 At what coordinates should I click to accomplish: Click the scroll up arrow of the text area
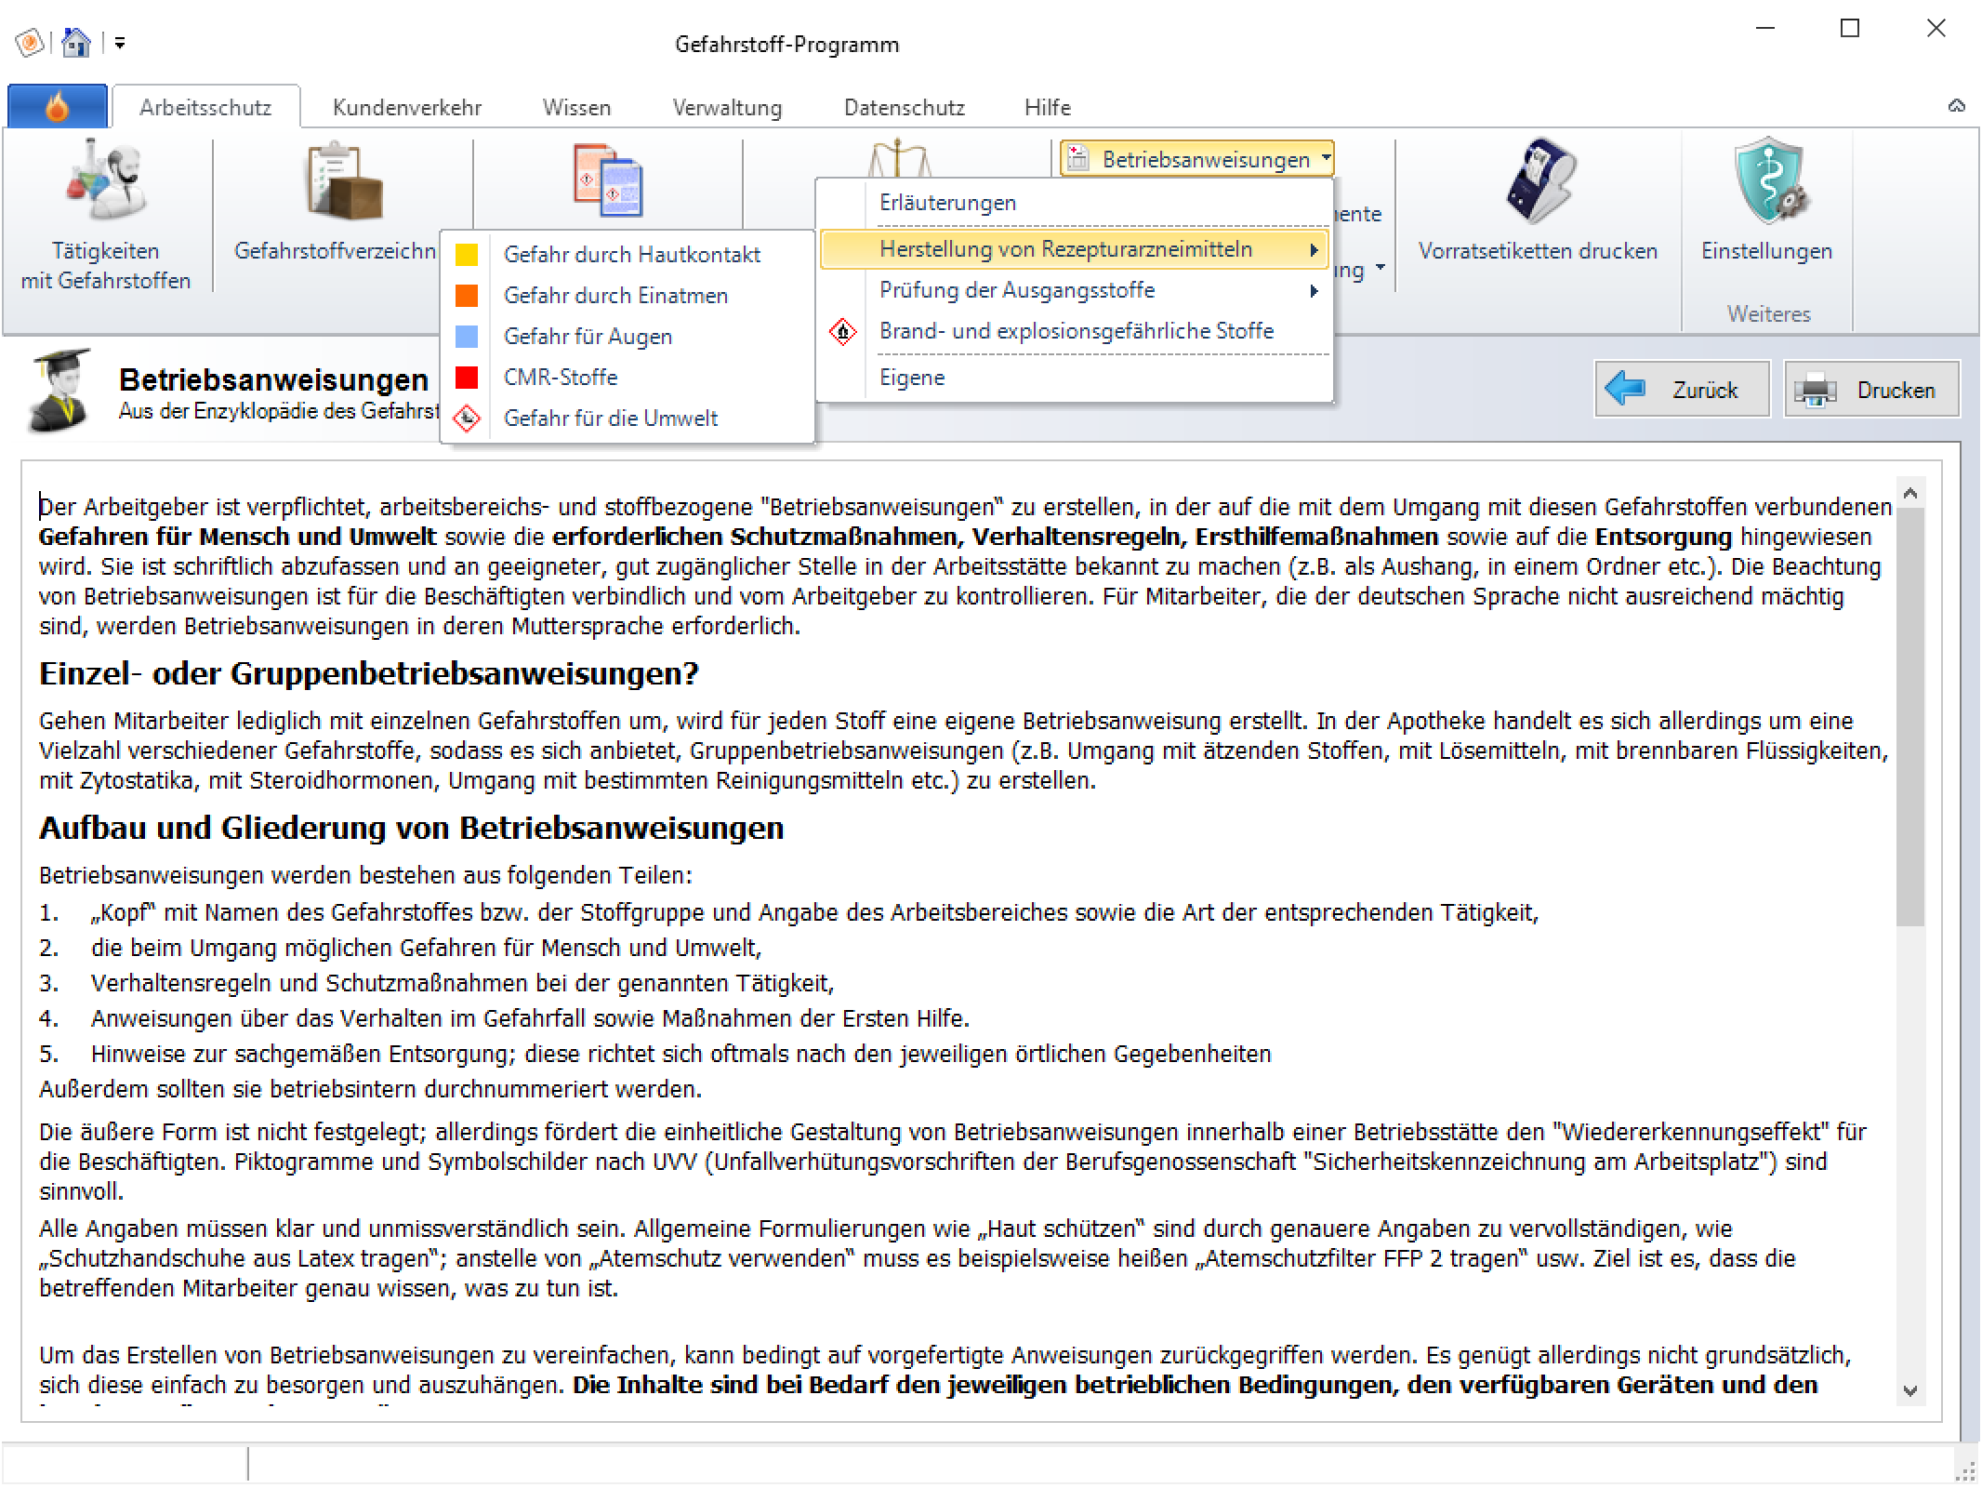[1910, 494]
